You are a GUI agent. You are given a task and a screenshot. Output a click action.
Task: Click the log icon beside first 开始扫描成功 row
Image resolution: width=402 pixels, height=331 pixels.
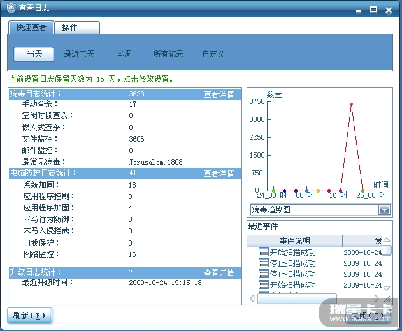tap(263, 253)
